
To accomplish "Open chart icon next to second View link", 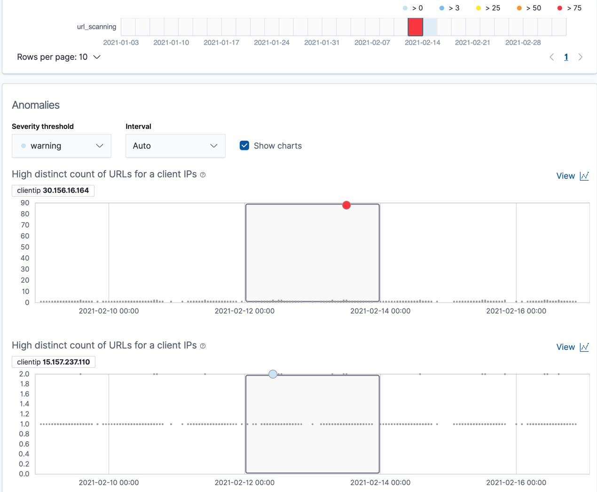I will point(584,347).
